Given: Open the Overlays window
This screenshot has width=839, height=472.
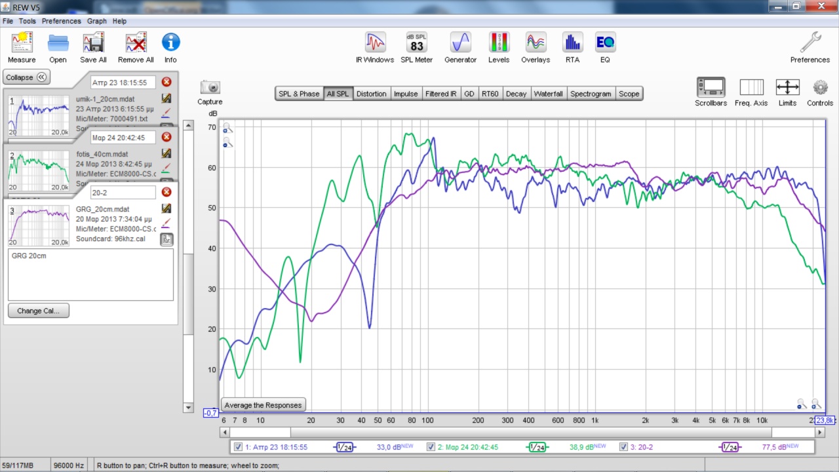Looking at the screenshot, I should (x=536, y=43).
